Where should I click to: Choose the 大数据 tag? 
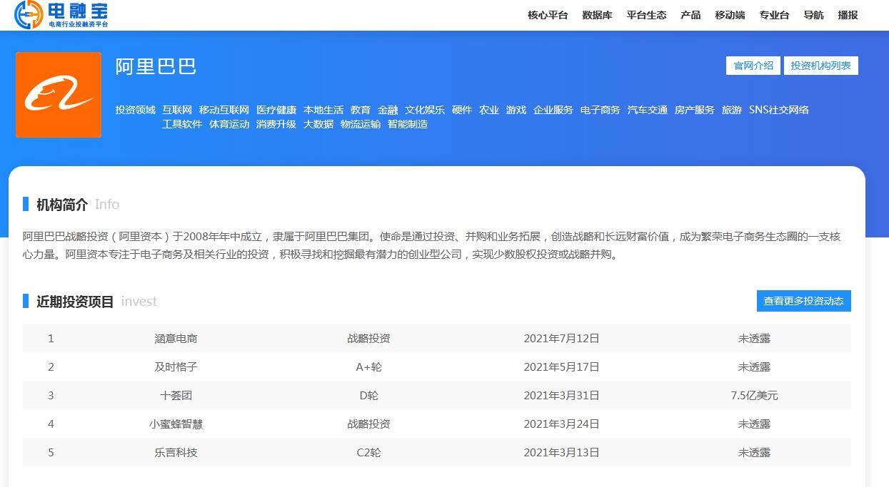(318, 124)
